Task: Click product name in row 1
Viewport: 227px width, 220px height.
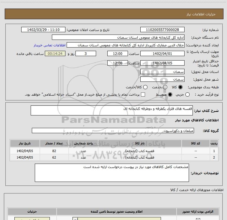Action: tap(140, 151)
